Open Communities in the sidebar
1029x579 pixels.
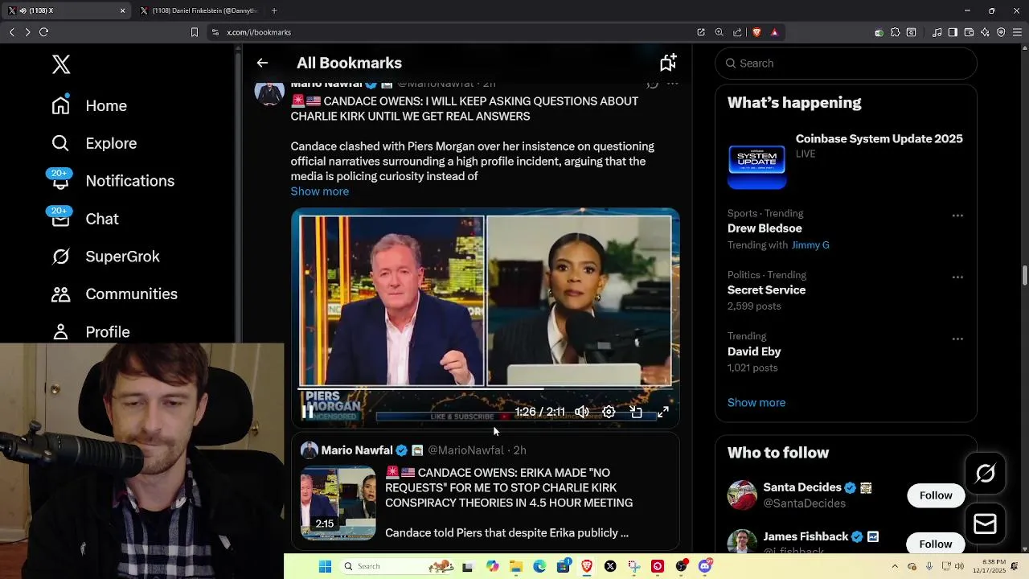point(114,294)
